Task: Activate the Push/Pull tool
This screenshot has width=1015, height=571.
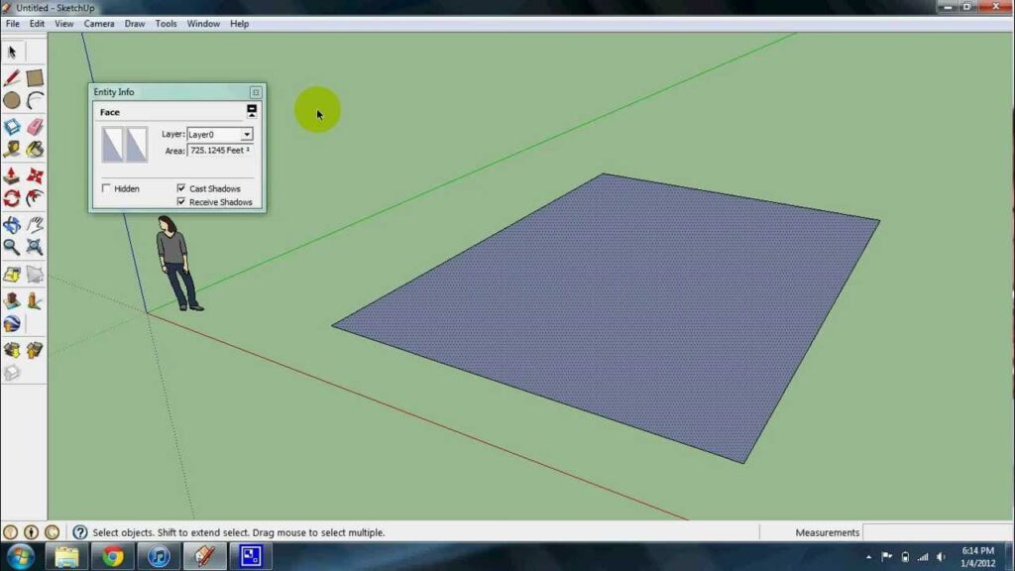Action: (12, 174)
